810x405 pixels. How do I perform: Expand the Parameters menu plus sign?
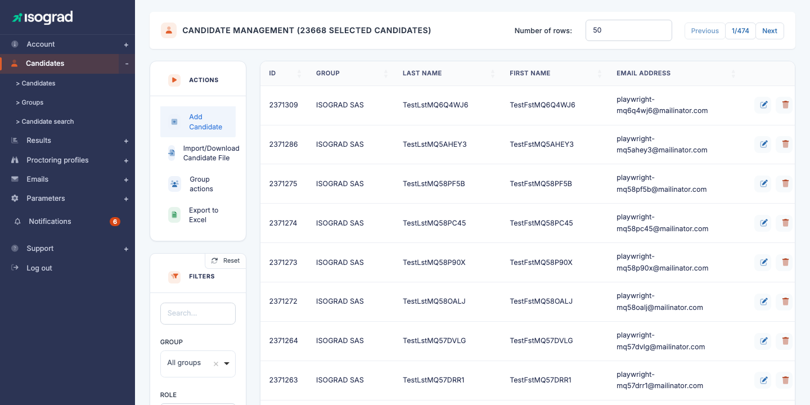pyautogui.click(x=126, y=199)
